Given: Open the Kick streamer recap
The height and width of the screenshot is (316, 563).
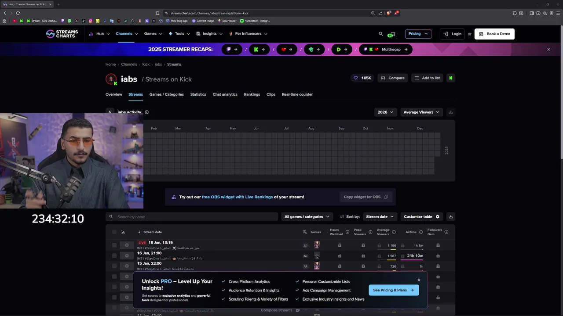Looking at the screenshot, I should point(260,50).
